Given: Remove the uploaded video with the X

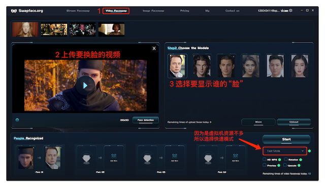Looking at the screenshot, I should pyautogui.click(x=154, y=48).
